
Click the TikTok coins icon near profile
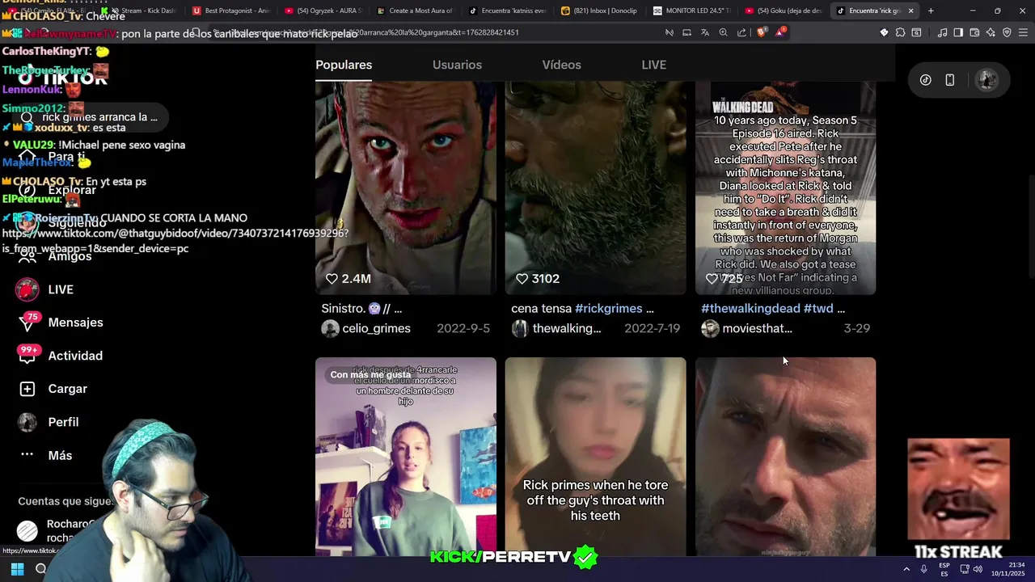point(926,80)
